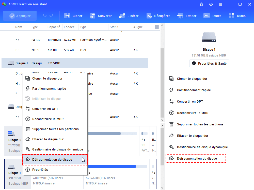Choose Reconstruire le MBR in context menu
The height and width of the screenshot is (190, 254).
[55, 119]
